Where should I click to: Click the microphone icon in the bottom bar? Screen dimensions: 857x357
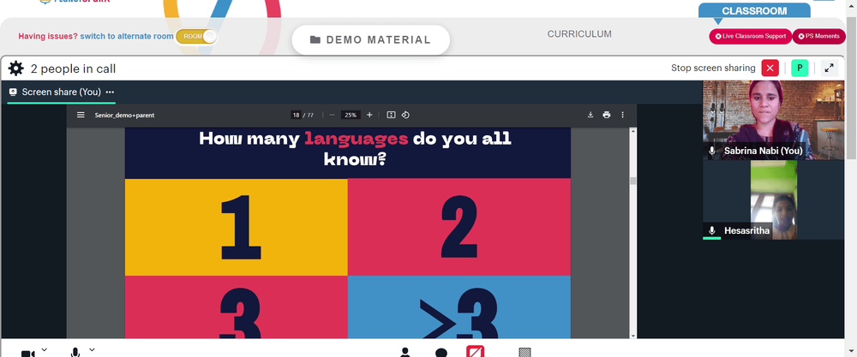75,352
